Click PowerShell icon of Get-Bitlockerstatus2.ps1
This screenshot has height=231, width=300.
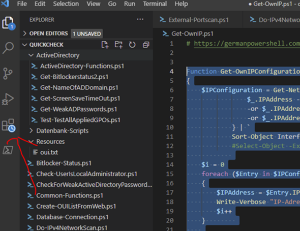[x=35, y=77]
